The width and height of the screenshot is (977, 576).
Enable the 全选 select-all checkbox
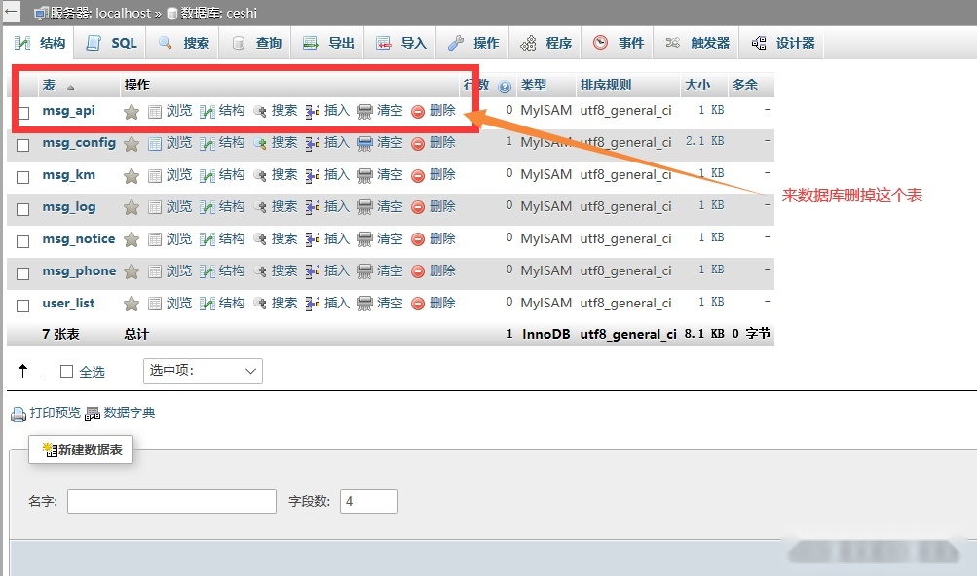pos(66,371)
